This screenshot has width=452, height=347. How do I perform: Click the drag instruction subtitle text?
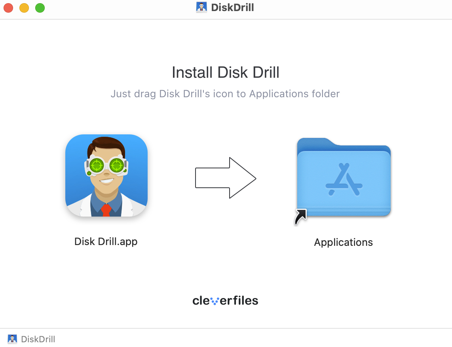[x=225, y=94]
